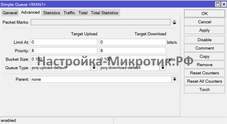This screenshot has width=227, height=124.
Task: Click the Target Upload Priority field
Action: coord(64,51)
